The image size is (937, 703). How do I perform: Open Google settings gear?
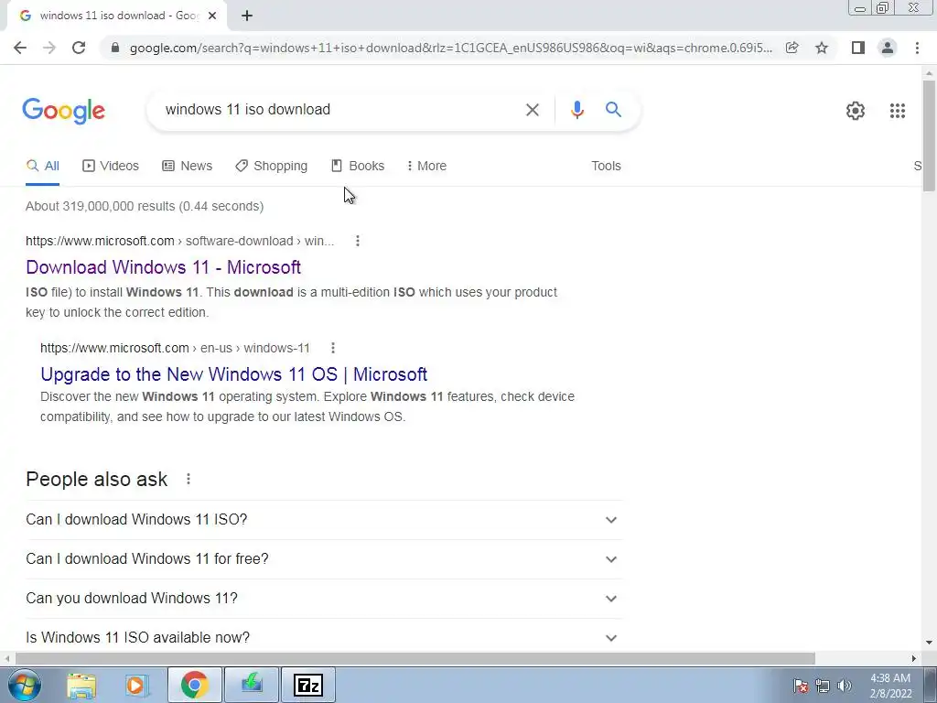(x=856, y=111)
